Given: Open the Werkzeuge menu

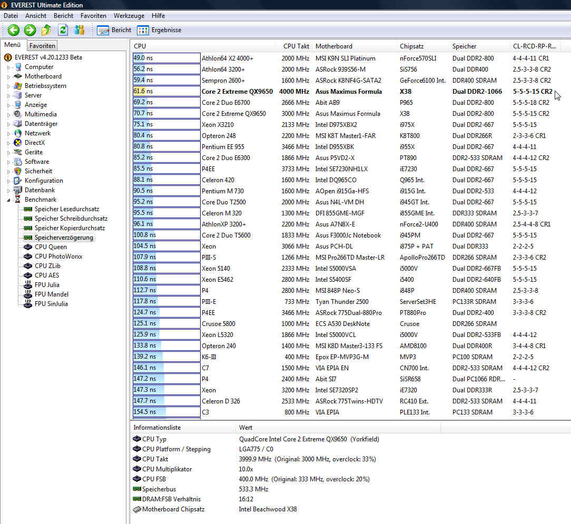Looking at the screenshot, I should click(x=129, y=16).
